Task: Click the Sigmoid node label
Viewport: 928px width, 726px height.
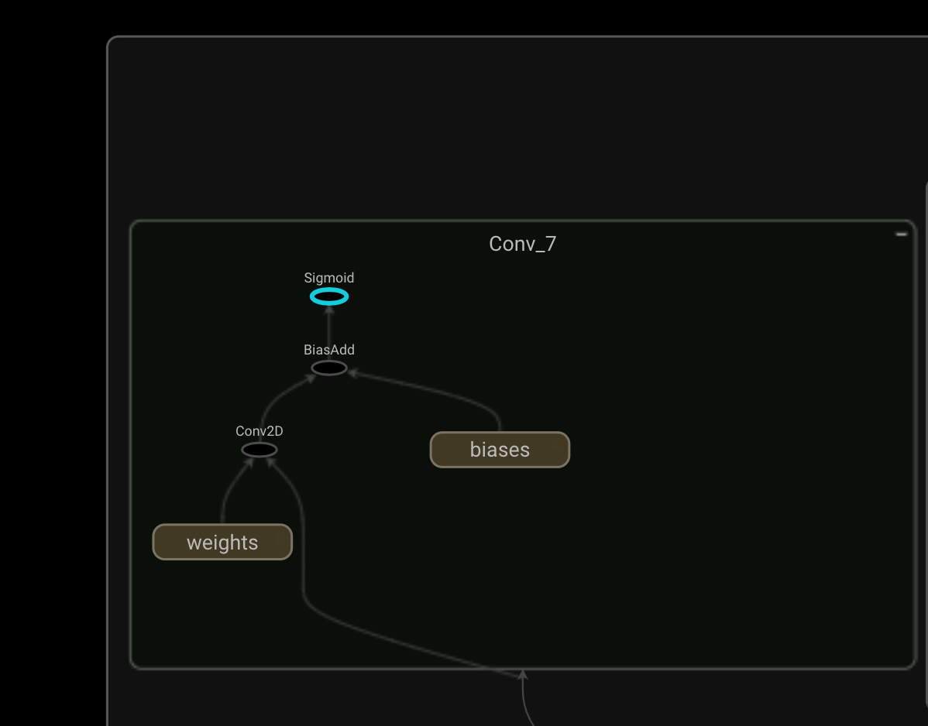Action: click(x=329, y=278)
